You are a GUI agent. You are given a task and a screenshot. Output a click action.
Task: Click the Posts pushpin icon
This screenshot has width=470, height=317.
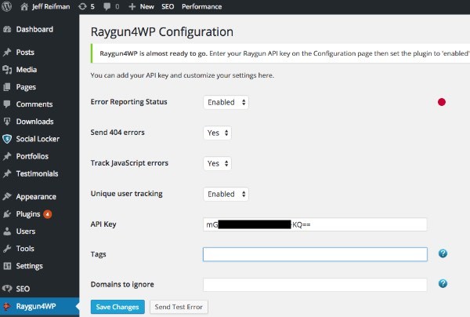pyautogui.click(x=7, y=53)
